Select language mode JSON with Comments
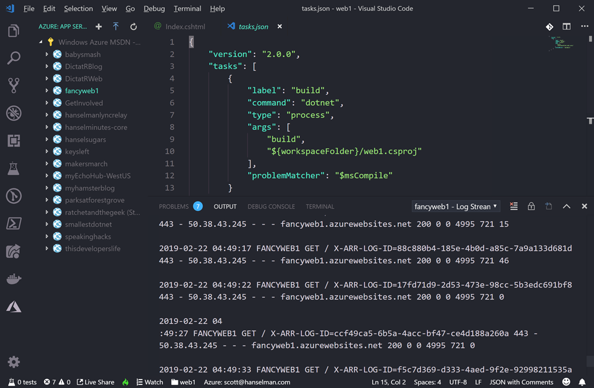 coord(521,382)
